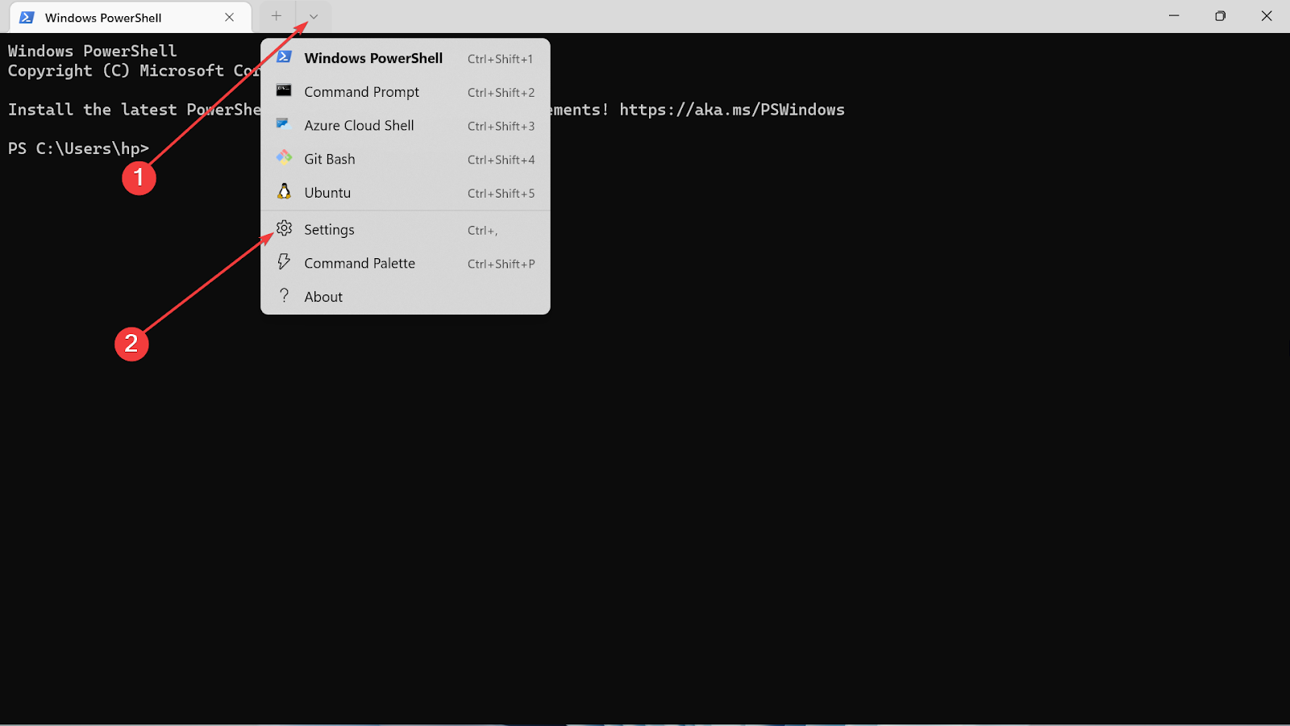Click the Ctrl+Shift+5 shortcut label
The width and height of the screenshot is (1290, 726).
(501, 194)
